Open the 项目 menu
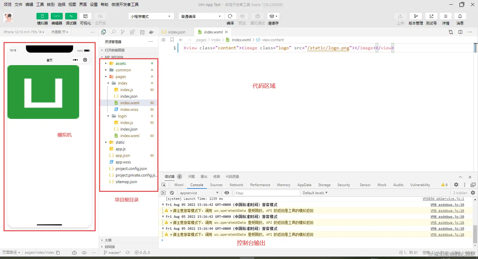Screen dimensions: 478x259 click(x=7, y=4)
